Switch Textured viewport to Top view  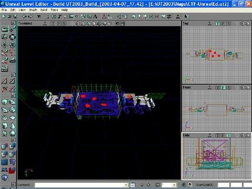(53, 24)
